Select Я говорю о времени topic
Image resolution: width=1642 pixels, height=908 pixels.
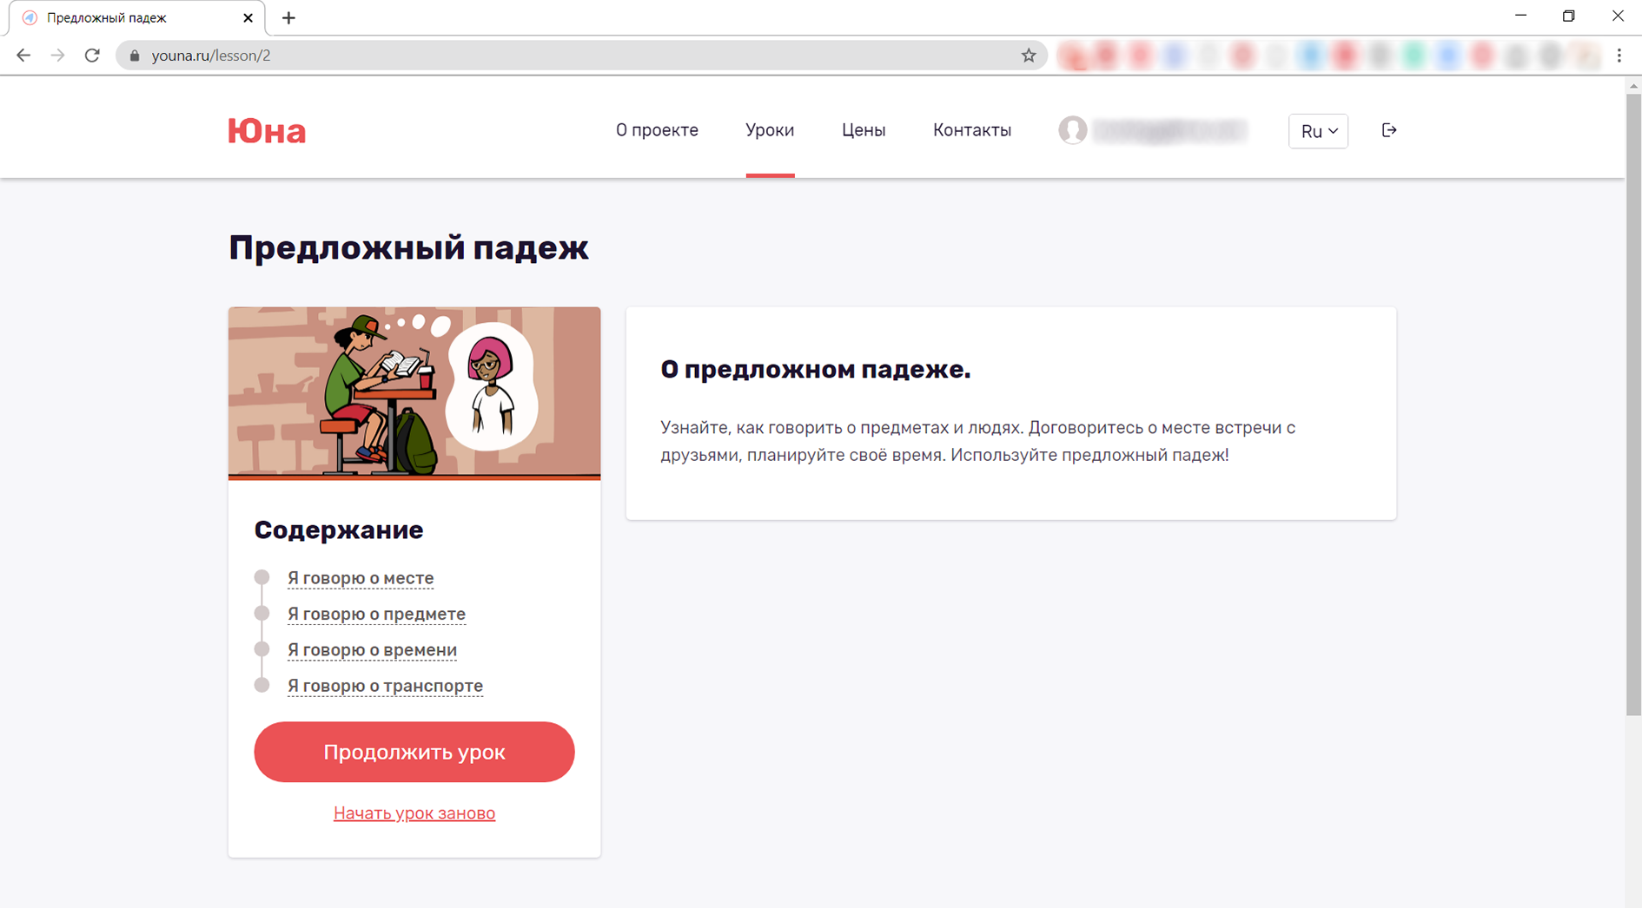[x=372, y=650]
